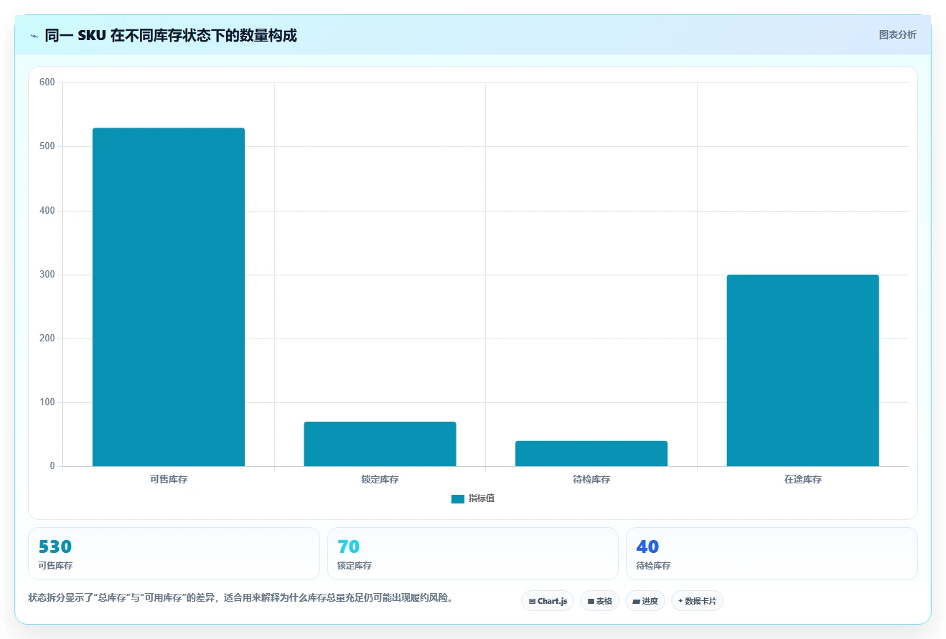Click the lightning icon beside the chart title
The image size is (946, 639).
[x=34, y=35]
